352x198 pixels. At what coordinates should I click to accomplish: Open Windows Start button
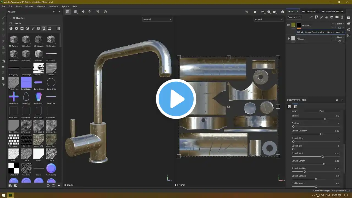click(3, 195)
